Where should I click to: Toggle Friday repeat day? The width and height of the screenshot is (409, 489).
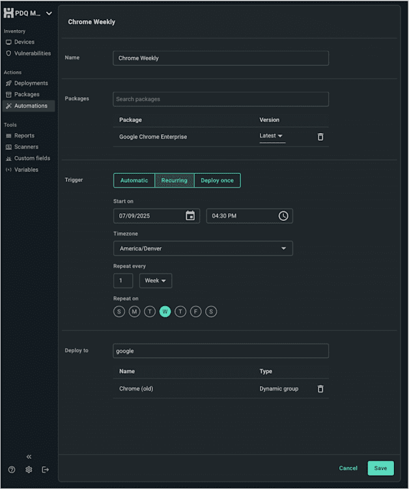(195, 312)
